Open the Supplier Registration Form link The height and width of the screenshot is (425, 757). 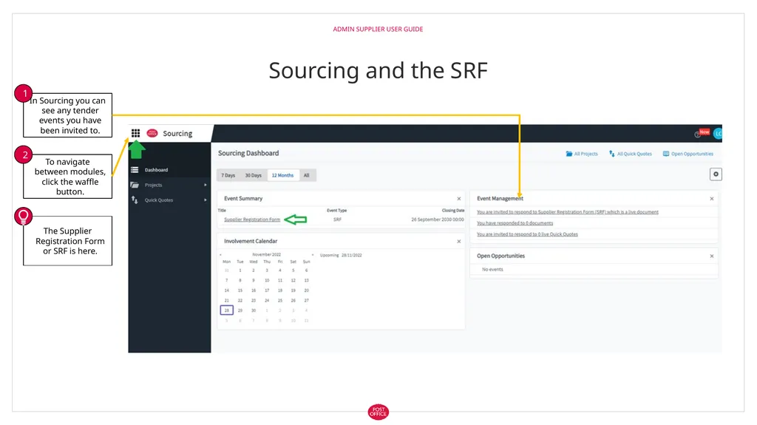click(252, 220)
